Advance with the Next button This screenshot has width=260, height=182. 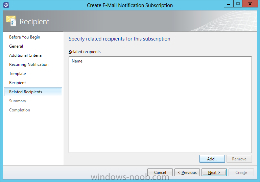coord(214,173)
